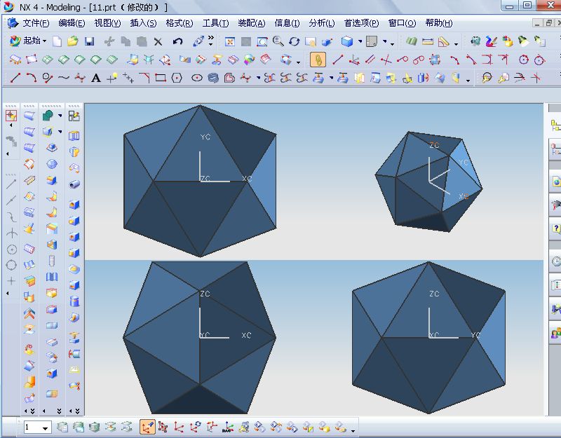Select the basic Line tool in curve toolbar
Viewport: 561px width, 438px height.
[15, 78]
